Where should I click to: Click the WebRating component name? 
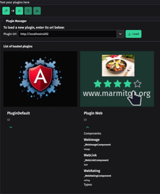coord(92,171)
